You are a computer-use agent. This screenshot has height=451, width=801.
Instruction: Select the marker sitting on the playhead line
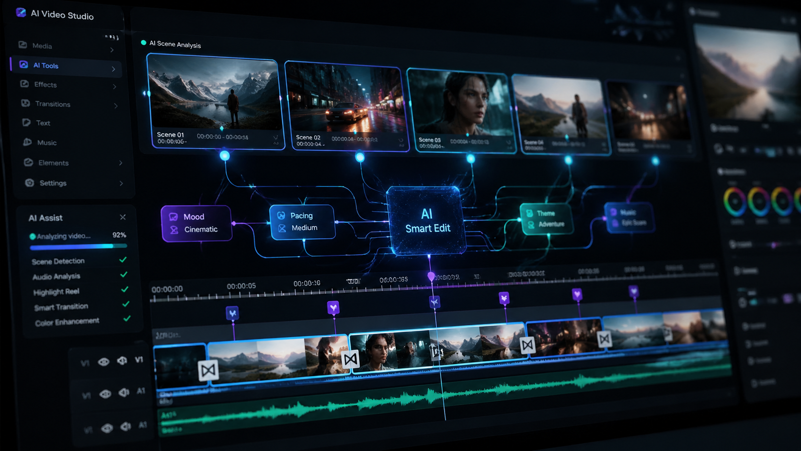click(x=435, y=302)
